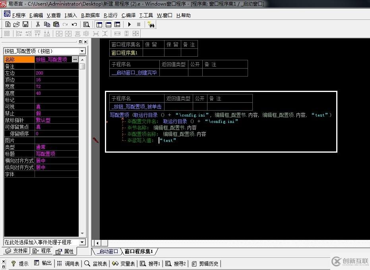Open the 提示 bottom panel tab
Screen dimensions: 370x270
pos(20,264)
